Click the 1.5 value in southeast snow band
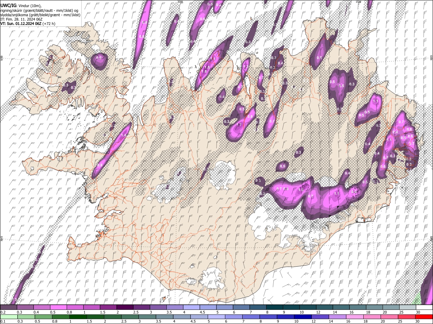Image resolution: width=433 pixels, height=324 pixels. [x=301, y=190]
